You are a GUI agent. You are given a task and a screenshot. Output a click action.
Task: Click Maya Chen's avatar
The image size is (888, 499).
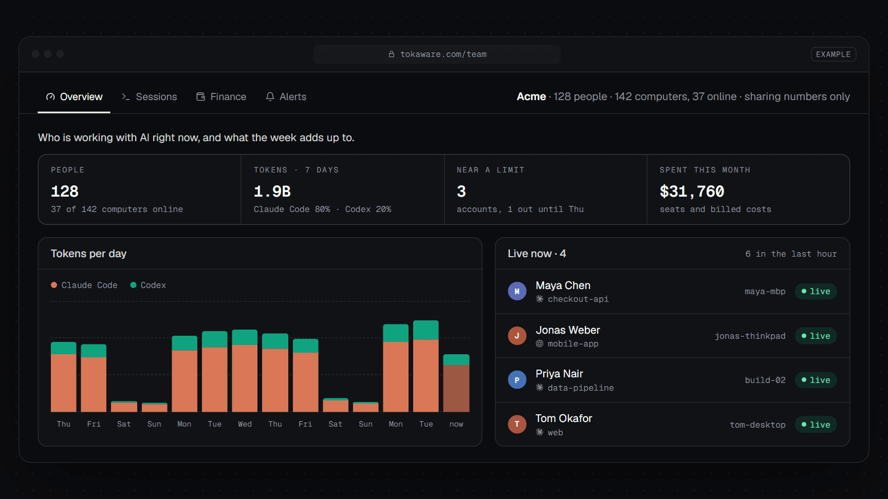point(517,291)
